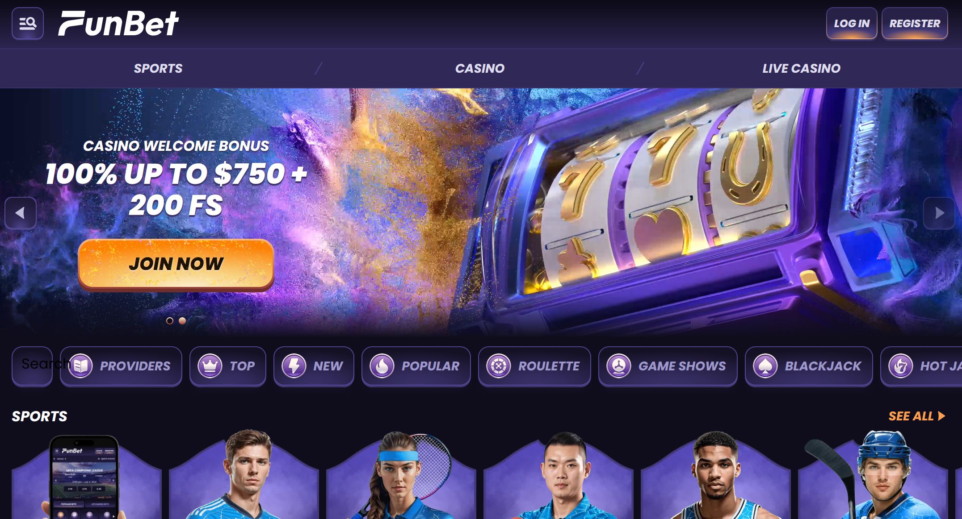The height and width of the screenshot is (519, 962).
Task: Click the Join Now button
Action: tap(176, 264)
